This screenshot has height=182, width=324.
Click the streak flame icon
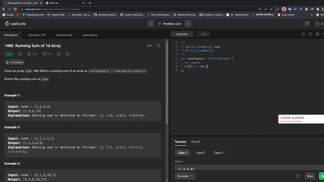click(x=317, y=24)
